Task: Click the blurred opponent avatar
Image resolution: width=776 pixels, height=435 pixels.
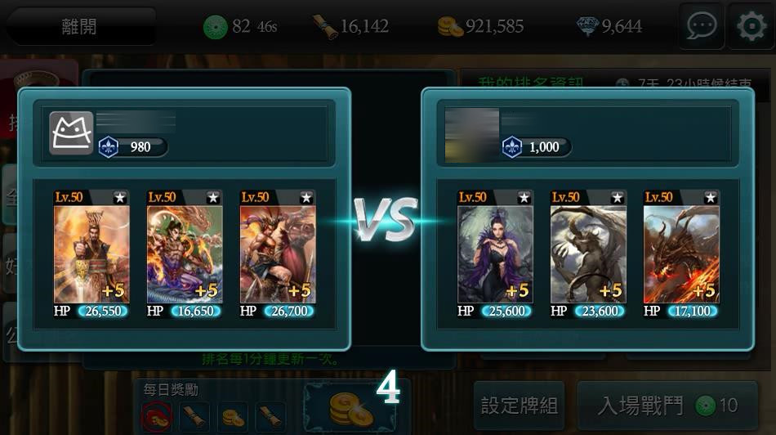Action: (x=471, y=135)
